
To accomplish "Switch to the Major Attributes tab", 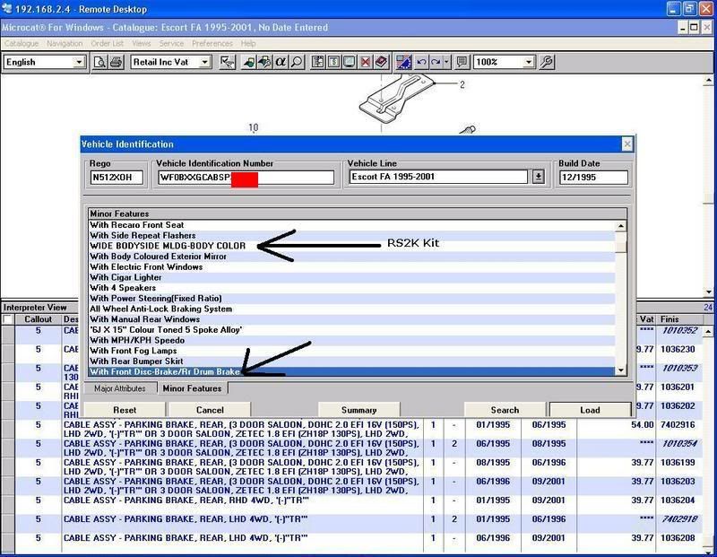I will click(120, 388).
